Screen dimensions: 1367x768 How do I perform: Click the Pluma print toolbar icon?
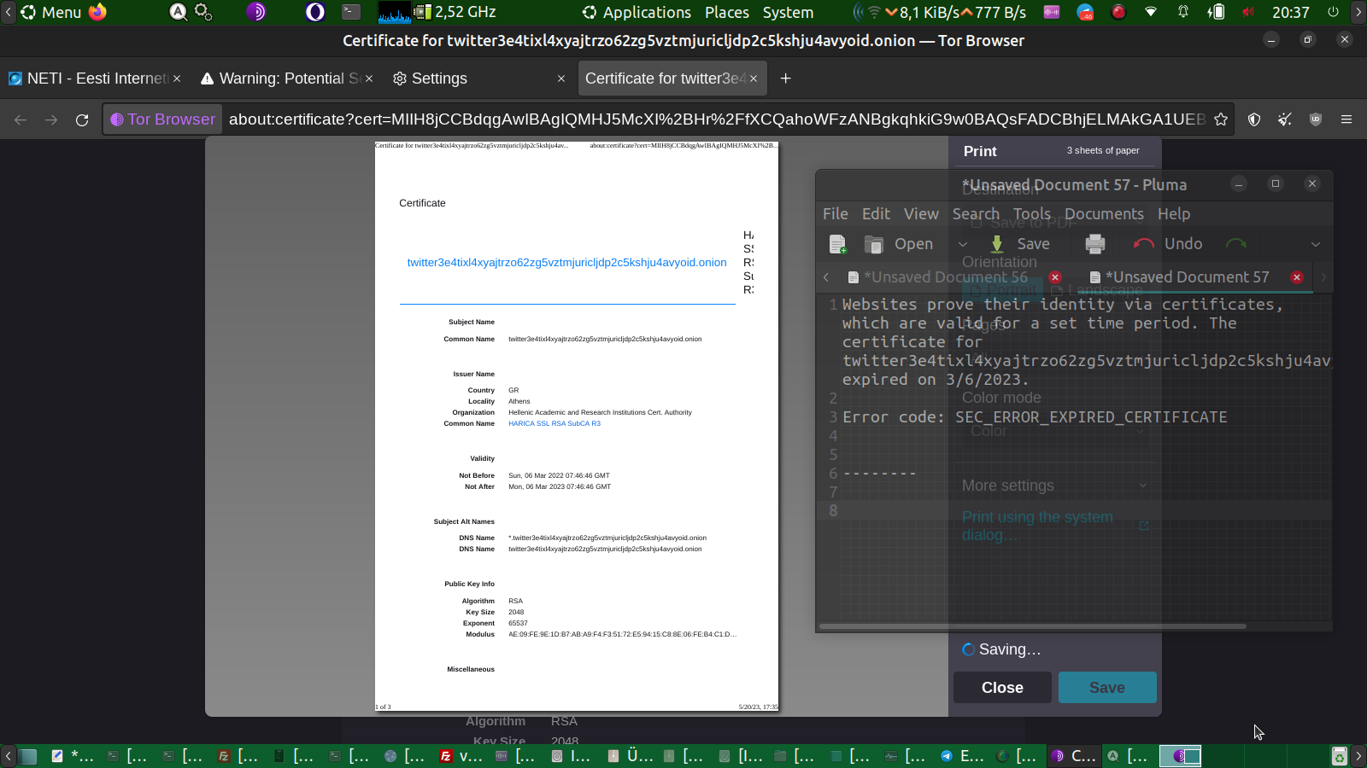1095,244
